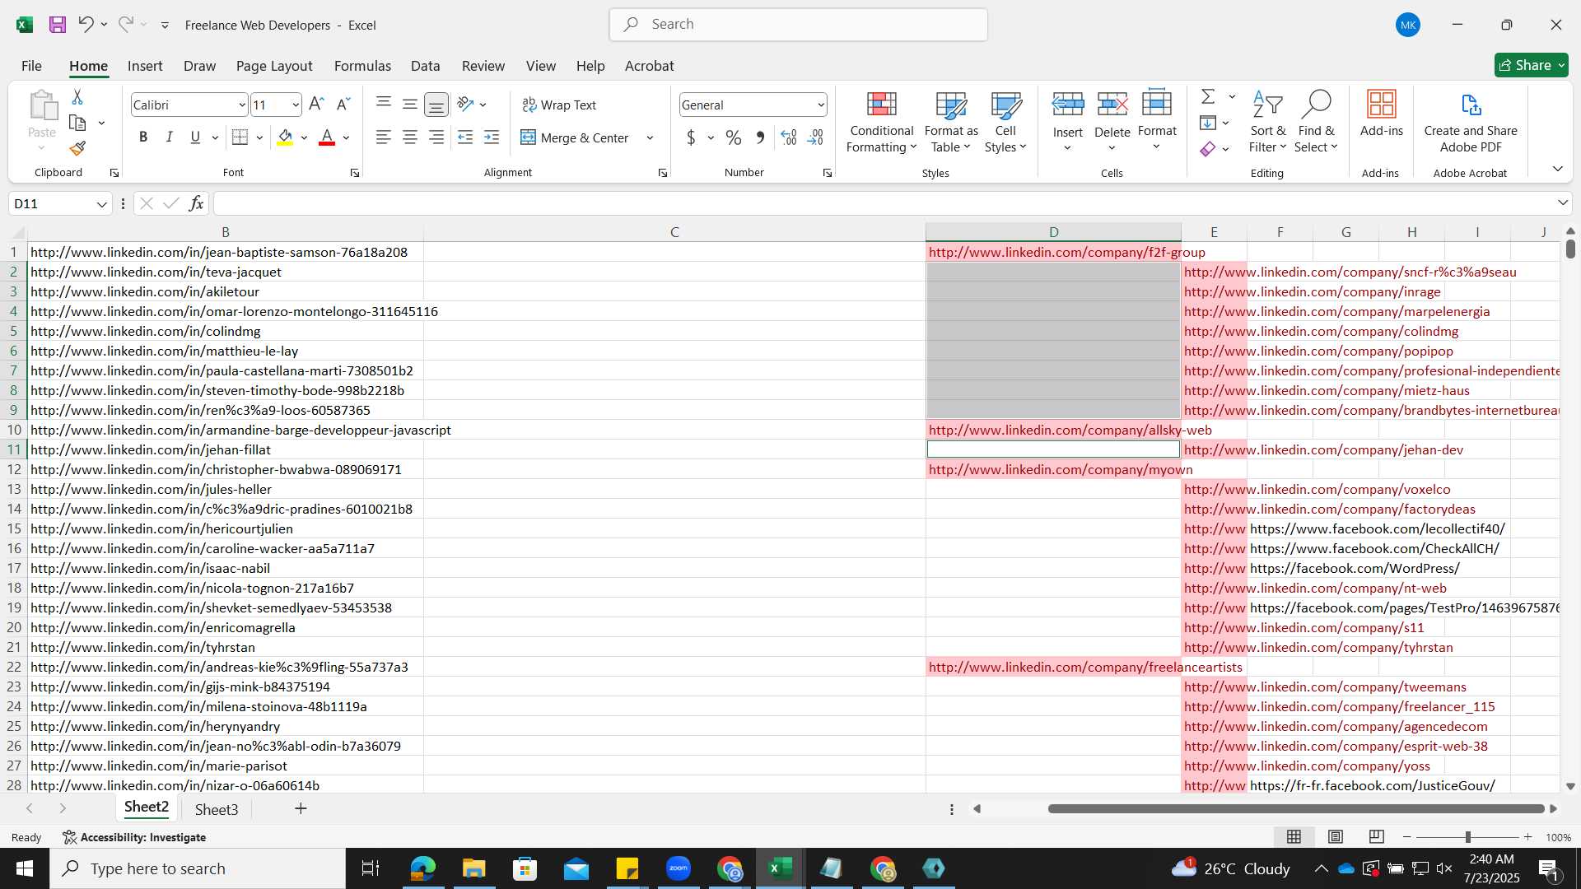Click Decrease Font Size icon
Image resolution: width=1581 pixels, height=889 pixels.
tap(343, 105)
